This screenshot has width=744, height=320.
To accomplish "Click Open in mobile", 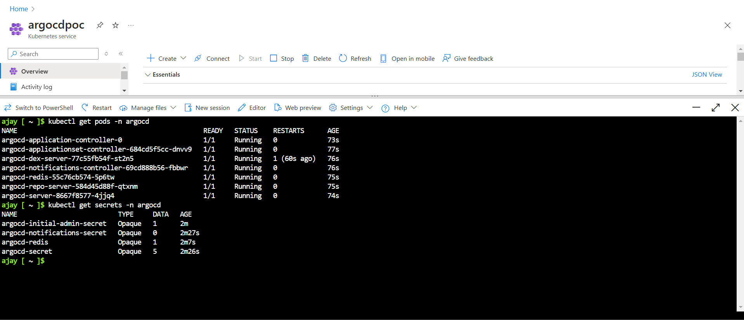I will coord(407,58).
